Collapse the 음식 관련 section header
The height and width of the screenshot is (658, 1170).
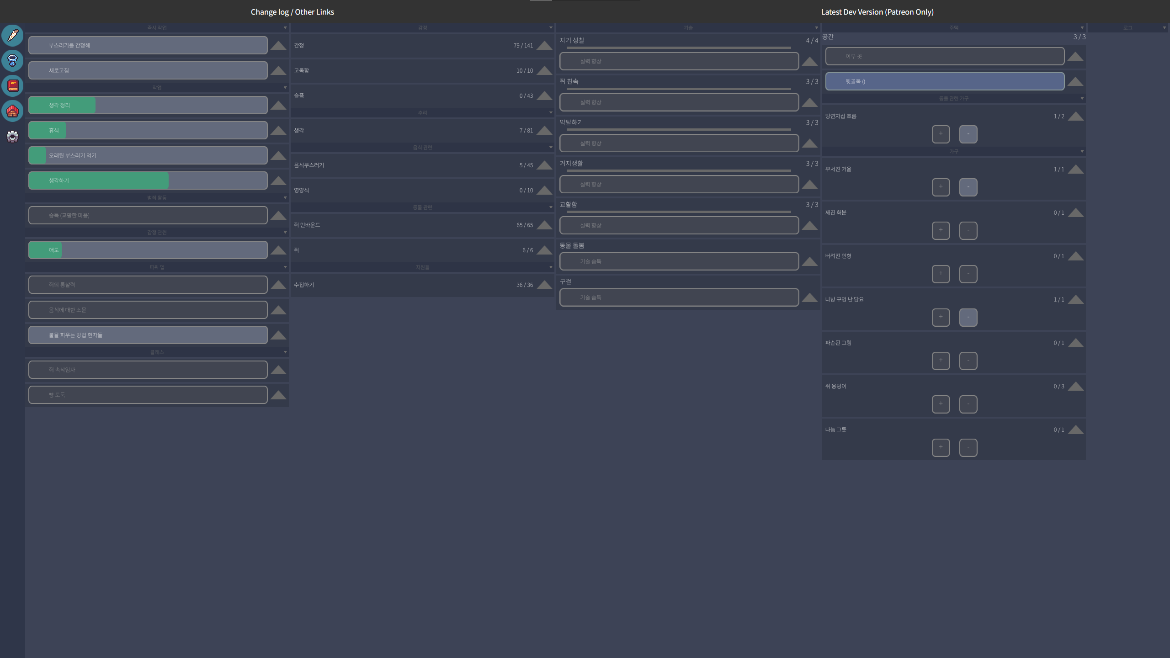point(422,148)
